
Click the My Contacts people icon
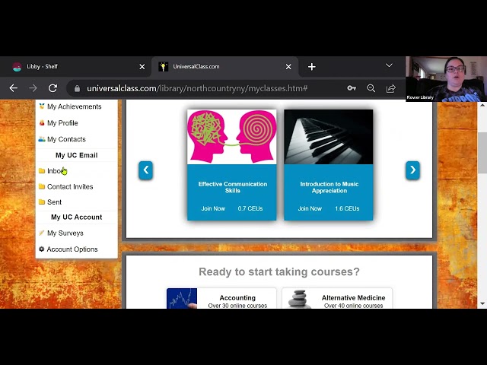tap(42, 139)
